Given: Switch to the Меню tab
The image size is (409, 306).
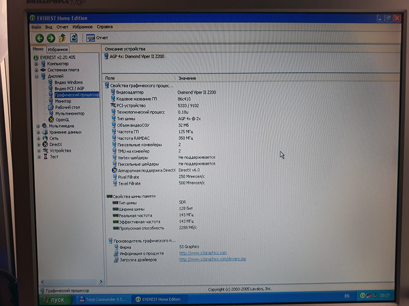Looking at the screenshot, I should point(38,49).
